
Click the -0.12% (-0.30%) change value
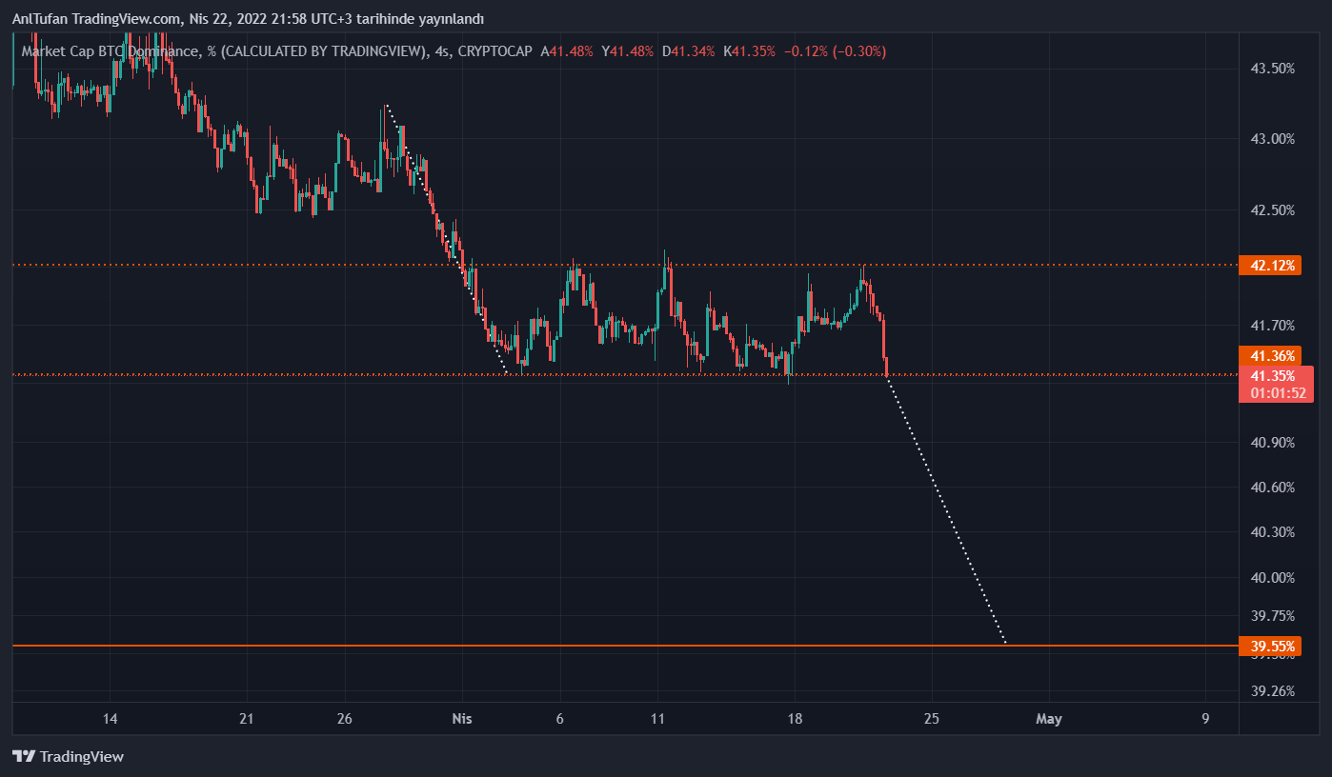(835, 50)
